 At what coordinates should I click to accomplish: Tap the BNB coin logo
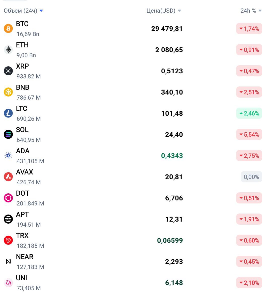[8, 92]
